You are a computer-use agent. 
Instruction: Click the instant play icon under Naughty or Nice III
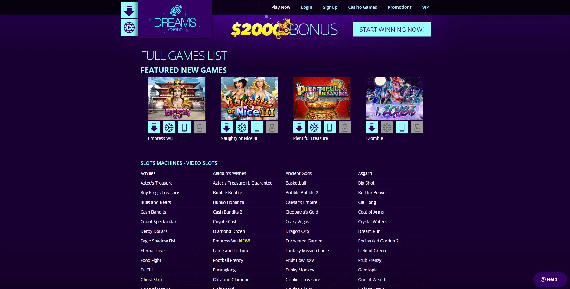pyautogui.click(x=242, y=127)
